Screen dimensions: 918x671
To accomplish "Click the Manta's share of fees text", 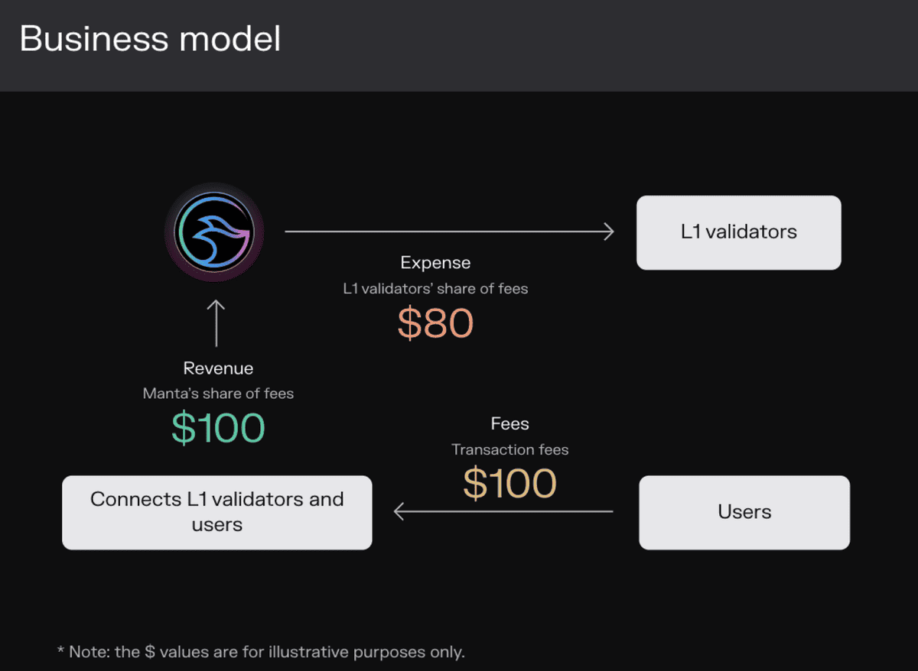I will point(218,394).
